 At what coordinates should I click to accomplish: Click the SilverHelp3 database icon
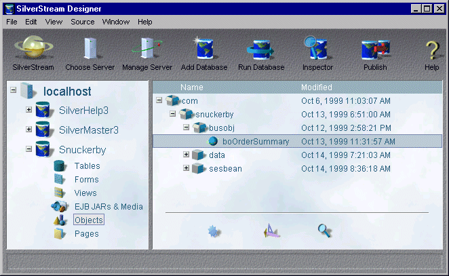(x=44, y=110)
